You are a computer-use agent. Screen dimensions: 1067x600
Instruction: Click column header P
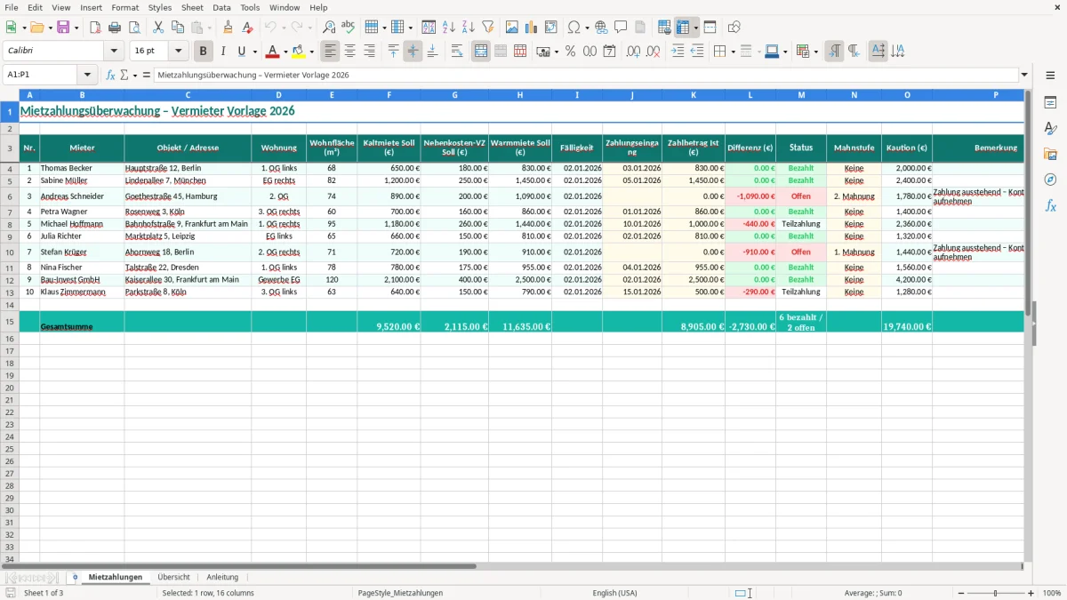click(996, 94)
